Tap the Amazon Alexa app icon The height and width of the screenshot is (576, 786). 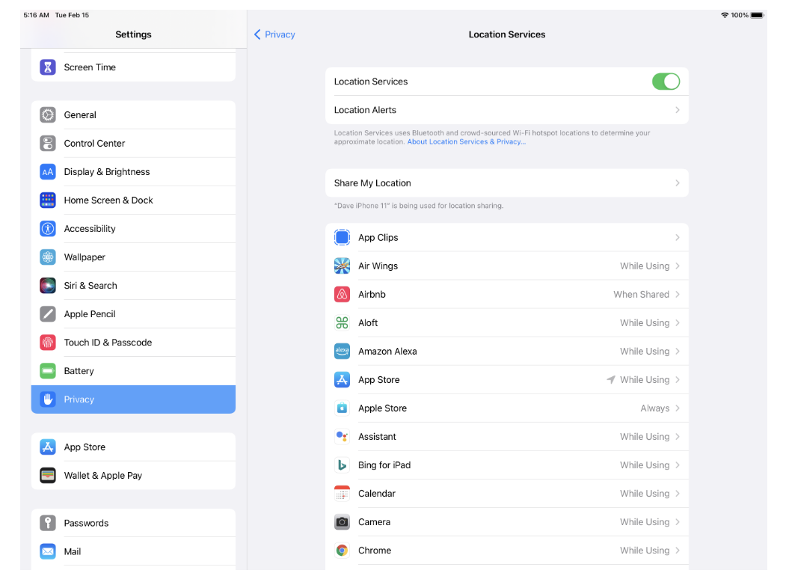[342, 352]
